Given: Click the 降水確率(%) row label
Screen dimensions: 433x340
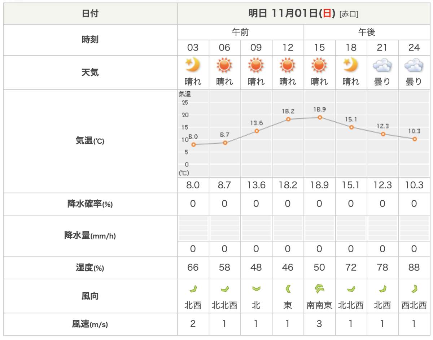Looking at the screenshot, I should click(90, 204).
